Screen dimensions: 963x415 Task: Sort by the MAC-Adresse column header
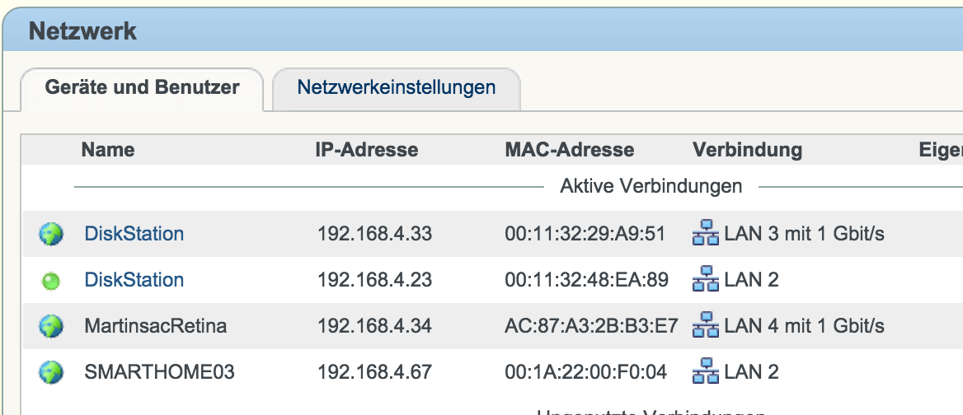coord(570,150)
